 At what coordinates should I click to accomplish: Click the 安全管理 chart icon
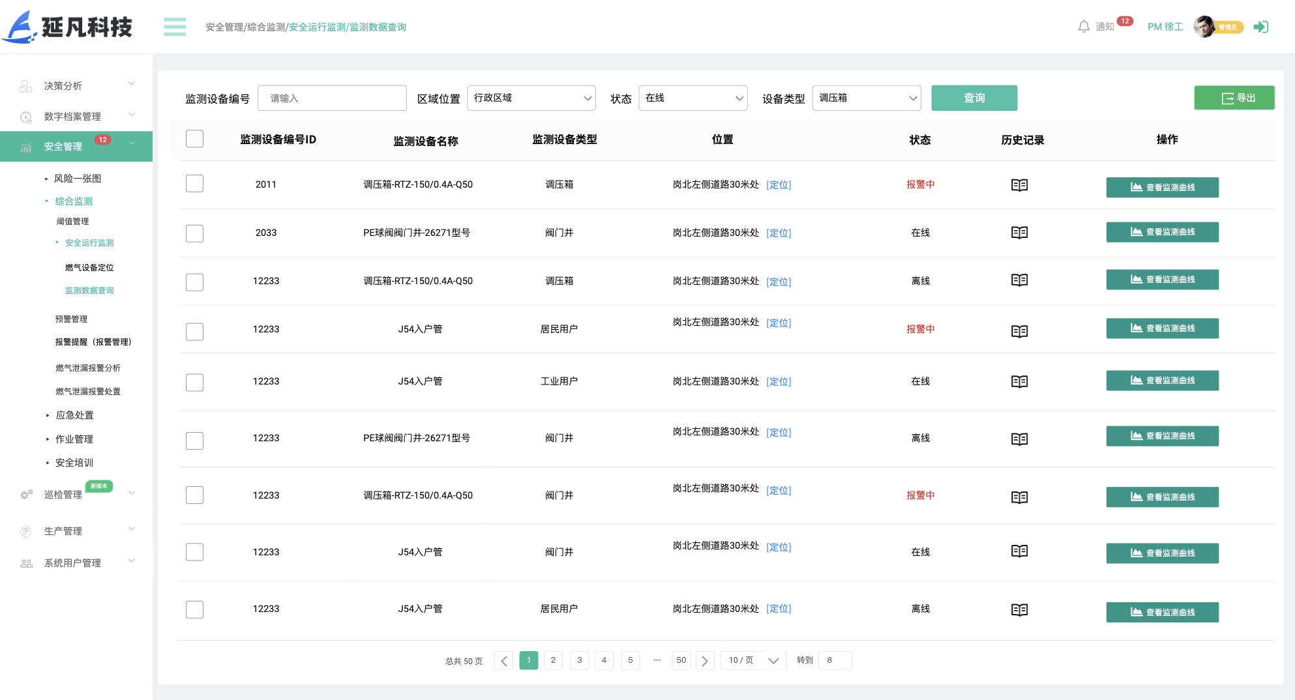[x=26, y=147]
